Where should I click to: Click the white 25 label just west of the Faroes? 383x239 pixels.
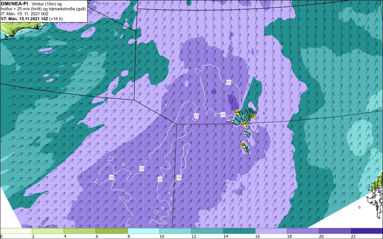coord(223,115)
